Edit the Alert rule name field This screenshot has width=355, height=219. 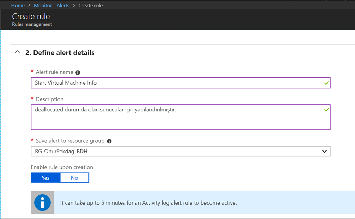pos(180,83)
